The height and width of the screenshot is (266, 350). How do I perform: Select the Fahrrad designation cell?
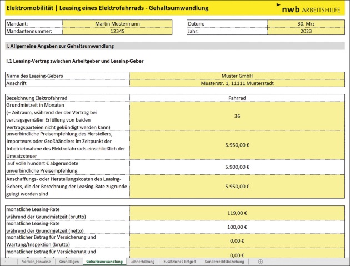237,98
